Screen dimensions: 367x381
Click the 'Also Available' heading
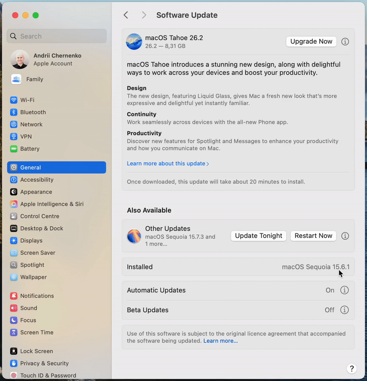pos(149,210)
